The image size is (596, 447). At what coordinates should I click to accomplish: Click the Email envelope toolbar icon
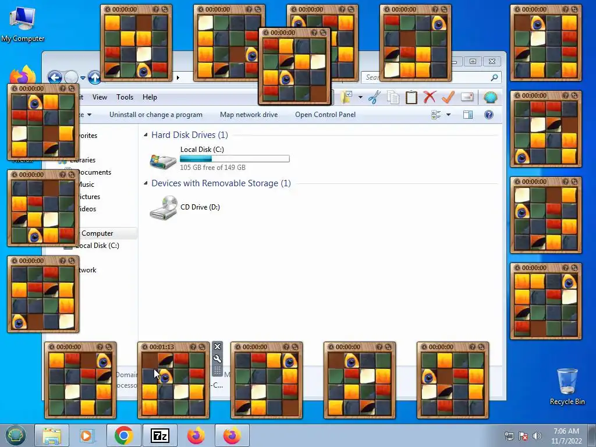point(467,97)
